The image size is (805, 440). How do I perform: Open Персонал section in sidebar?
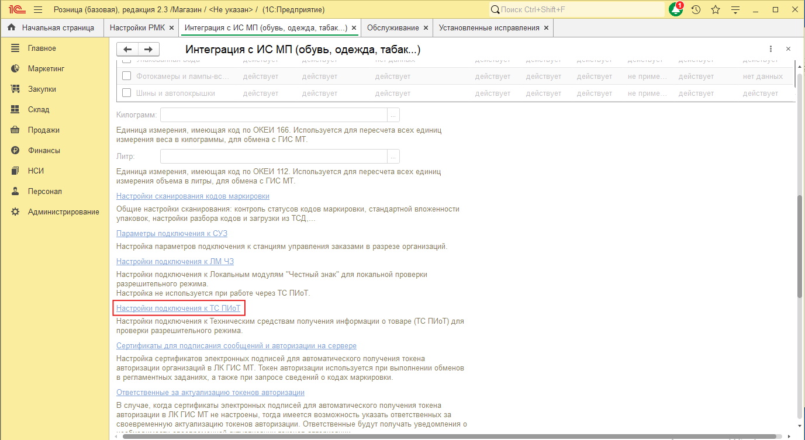pyautogui.click(x=54, y=191)
